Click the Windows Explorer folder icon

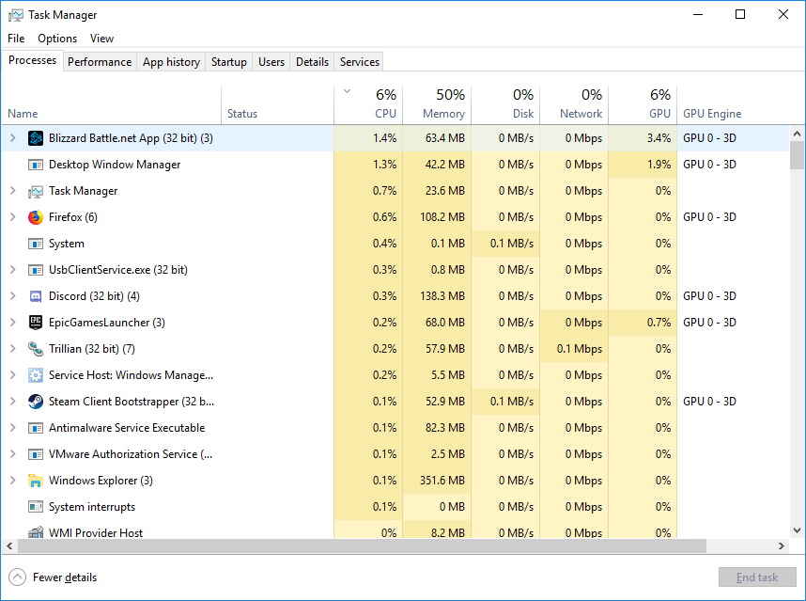pyautogui.click(x=36, y=481)
